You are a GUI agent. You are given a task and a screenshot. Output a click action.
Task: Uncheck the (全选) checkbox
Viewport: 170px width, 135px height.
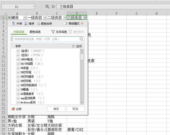point(18,51)
